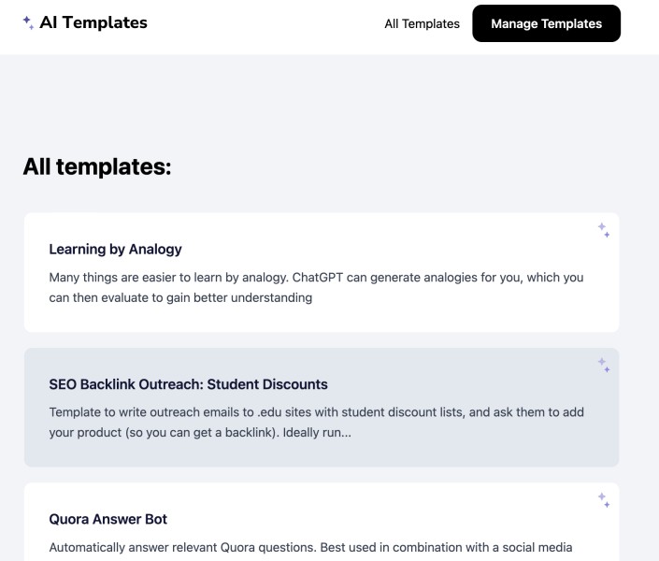Select Learning by Analogy description text
The width and height of the screenshot is (659, 561).
[x=316, y=288]
